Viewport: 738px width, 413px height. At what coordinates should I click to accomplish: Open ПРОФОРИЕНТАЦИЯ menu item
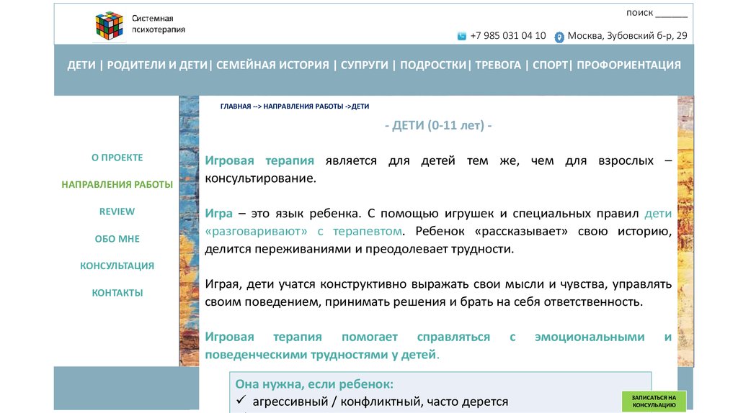tap(628, 65)
